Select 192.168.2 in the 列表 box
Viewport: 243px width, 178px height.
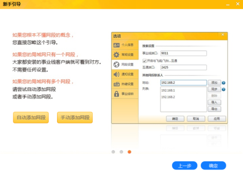tap(168, 97)
